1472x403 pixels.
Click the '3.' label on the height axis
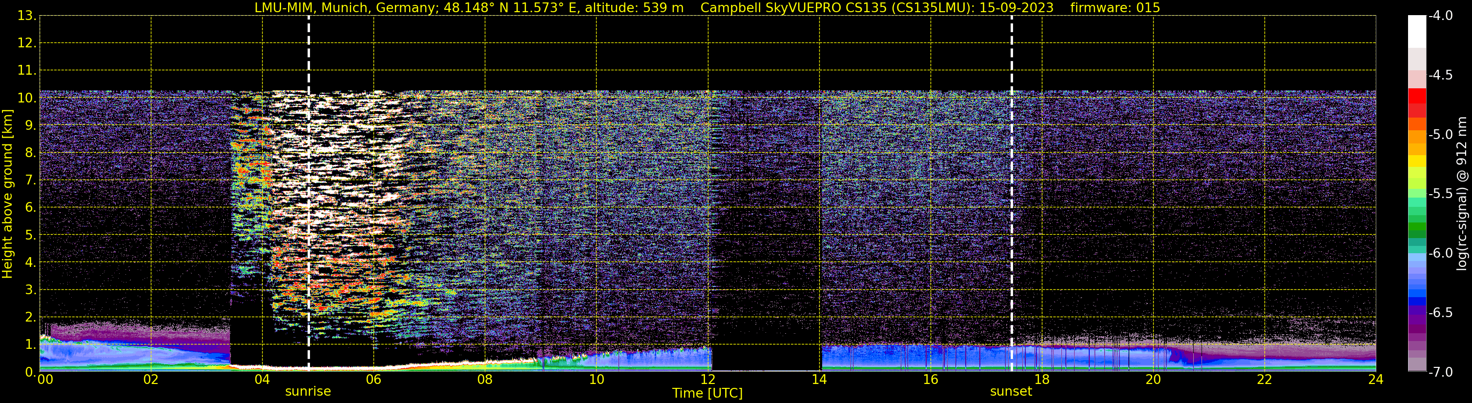point(31,289)
